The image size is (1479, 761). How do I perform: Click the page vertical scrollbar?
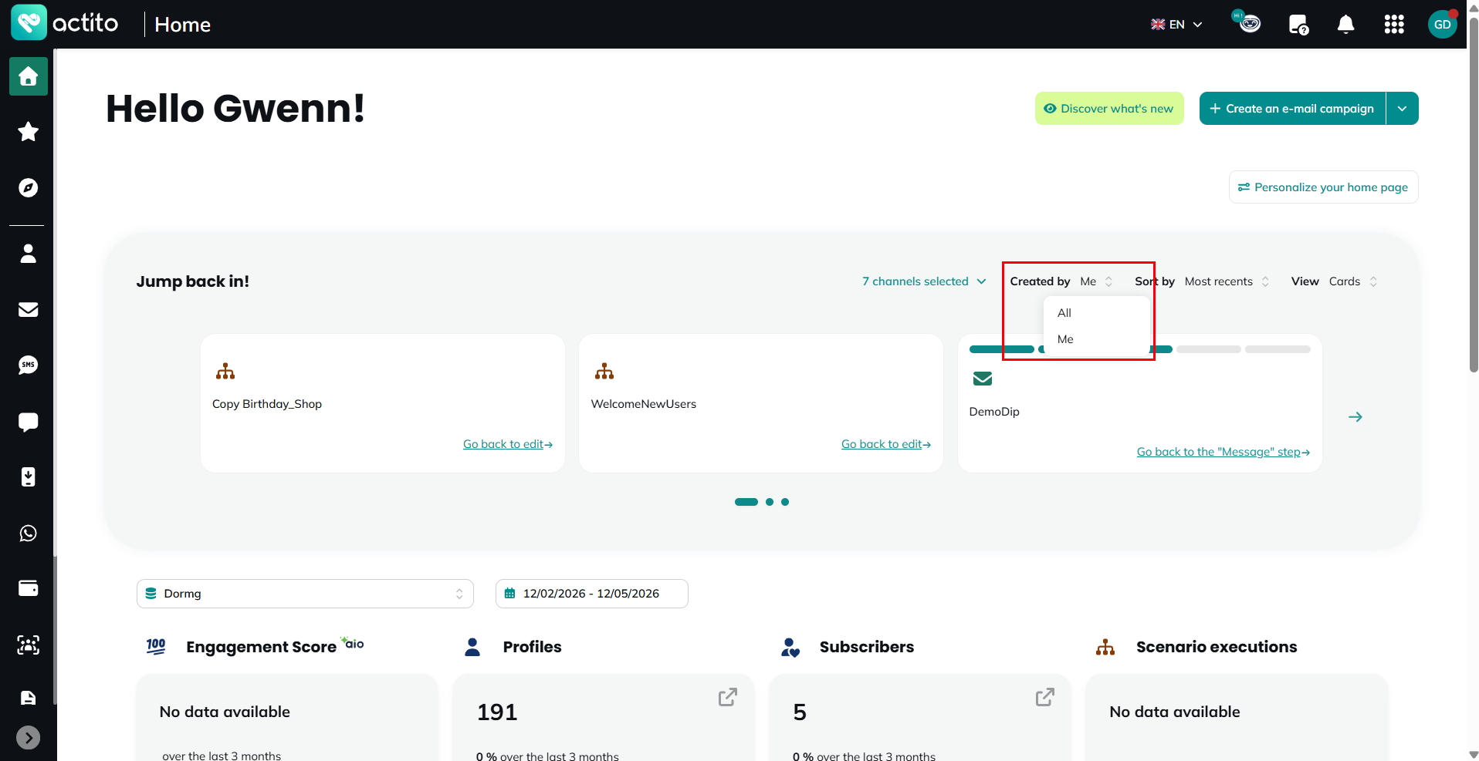coord(1474,195)
